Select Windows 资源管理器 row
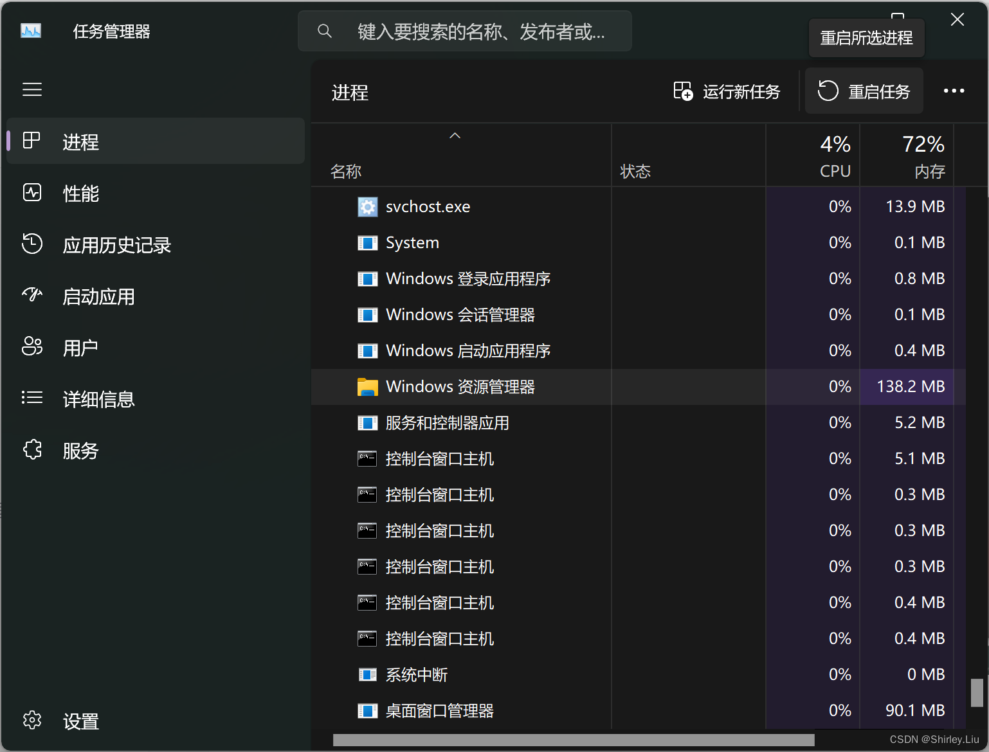This screenshot has height=752, width=989. (638, 386)
